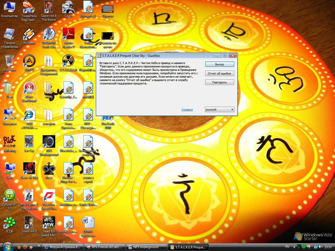Open the Kazantip_Z audio file
This screenshot has height=251, width=335.
pyautogui.click(x=68, y=90)
